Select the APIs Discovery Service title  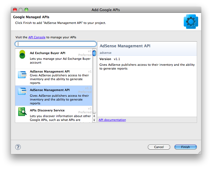(x=47, y=110)
